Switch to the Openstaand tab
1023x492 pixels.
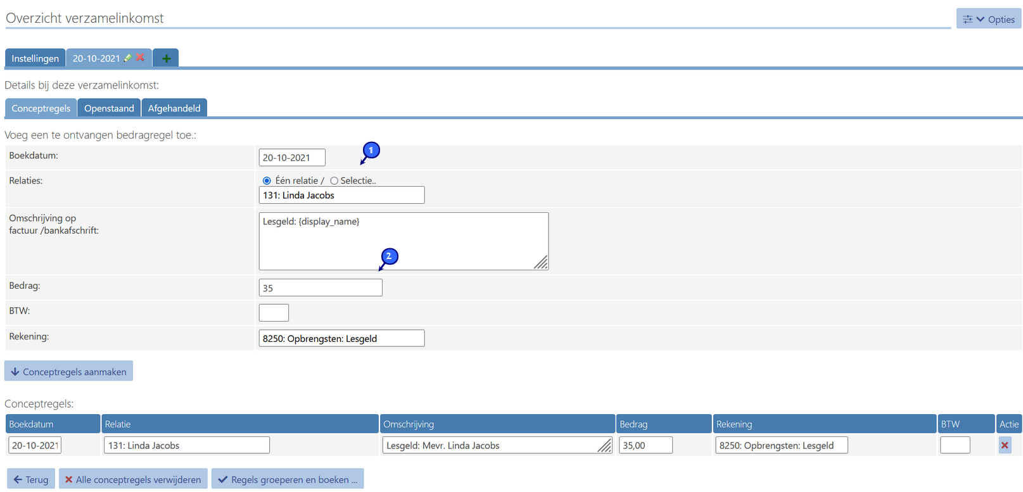pyautogui.click(x=109, y=108)
